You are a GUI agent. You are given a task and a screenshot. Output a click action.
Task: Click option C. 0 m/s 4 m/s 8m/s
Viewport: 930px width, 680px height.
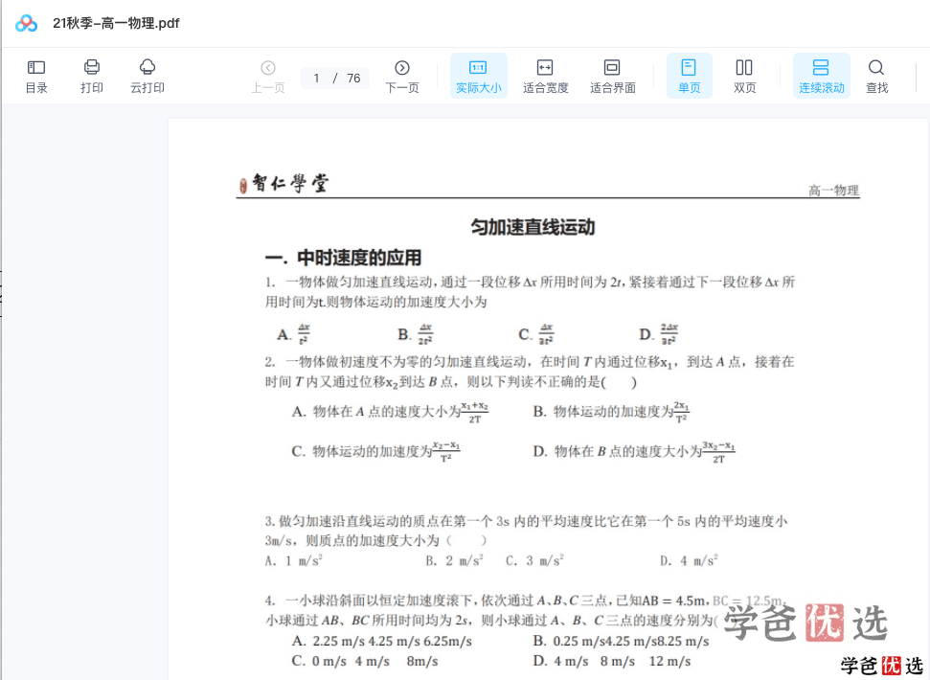pos(365,661)
